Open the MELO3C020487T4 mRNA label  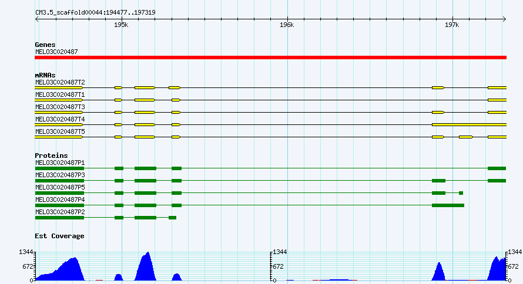pos(60,119)
